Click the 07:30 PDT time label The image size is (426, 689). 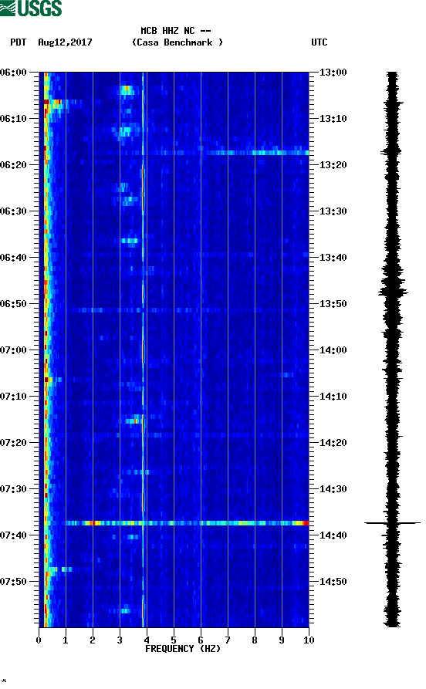(x=14, y=489)
